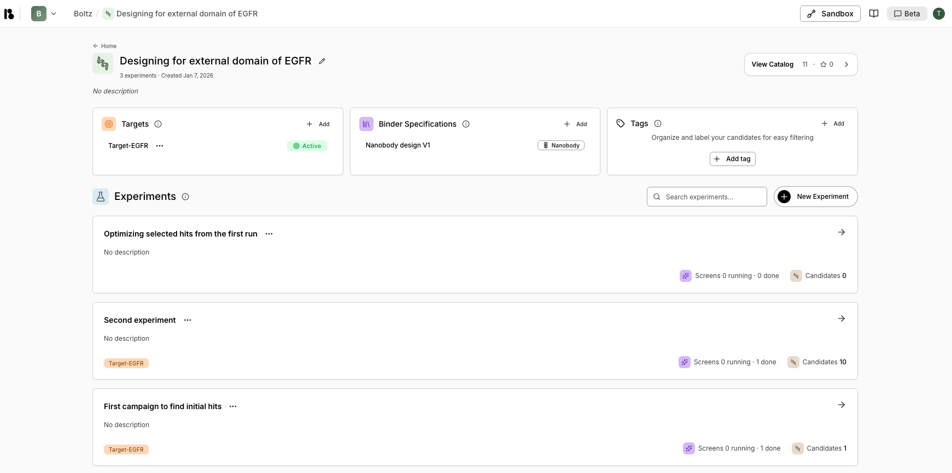
Task: Open First campaign more options menu
Action: click(233, 406)
